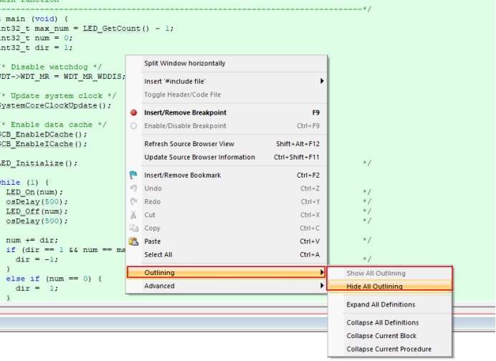Click the Insert/Remove Bookmark flag icon
This screenshot has height=361, width=496.
click(133, 175)
